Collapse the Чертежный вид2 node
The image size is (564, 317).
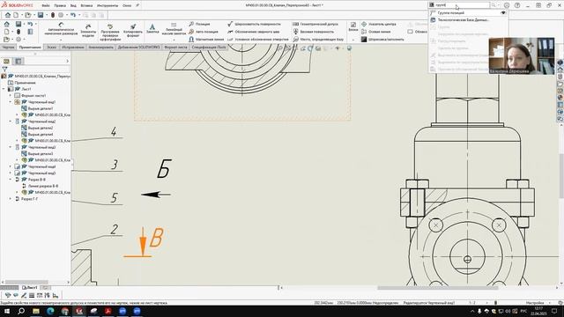pyautogui.click(x=11, y=122)
